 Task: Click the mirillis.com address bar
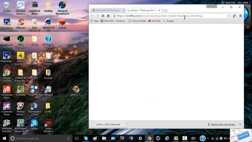[170, 16]
